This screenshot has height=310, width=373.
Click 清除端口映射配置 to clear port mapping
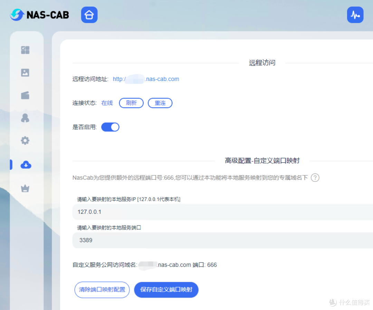point(102,290)
